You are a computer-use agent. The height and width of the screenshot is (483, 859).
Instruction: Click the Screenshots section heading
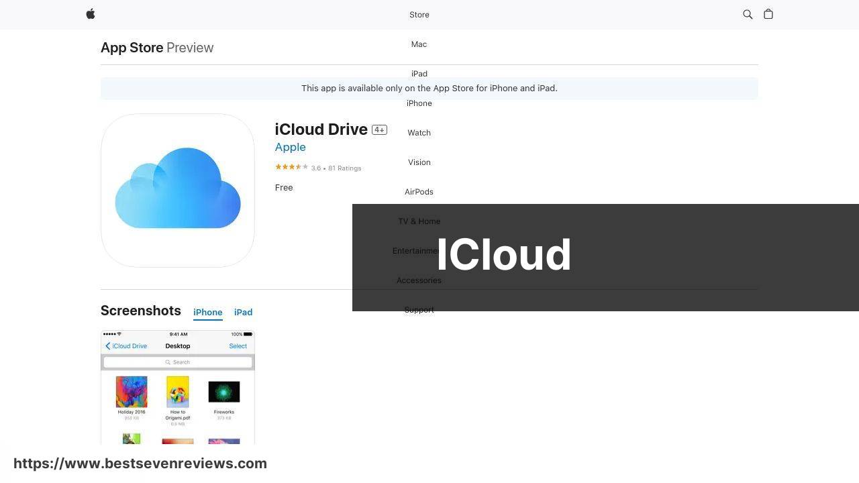point(141,311)
